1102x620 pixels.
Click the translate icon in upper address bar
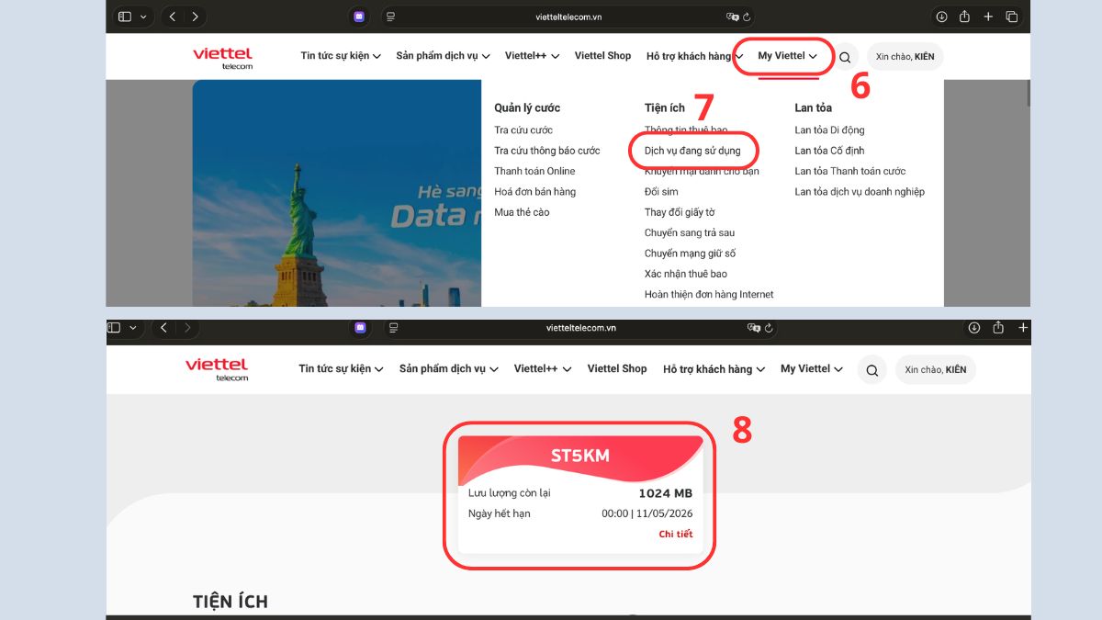point(732,17)
